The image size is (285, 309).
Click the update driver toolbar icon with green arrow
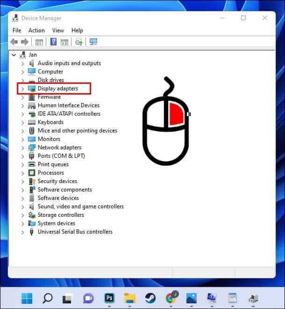pos(78,42)
